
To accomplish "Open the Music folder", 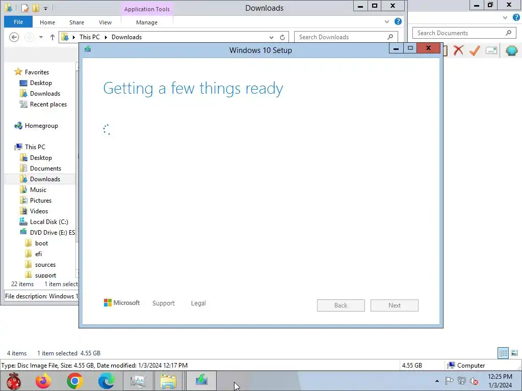I will (38, 189).
